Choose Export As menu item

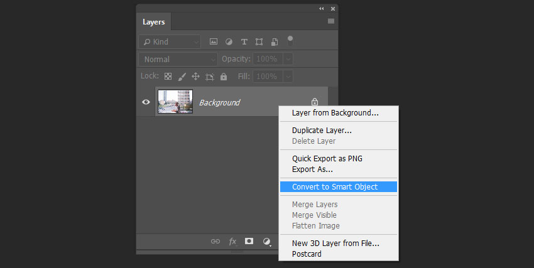(339, 169)
